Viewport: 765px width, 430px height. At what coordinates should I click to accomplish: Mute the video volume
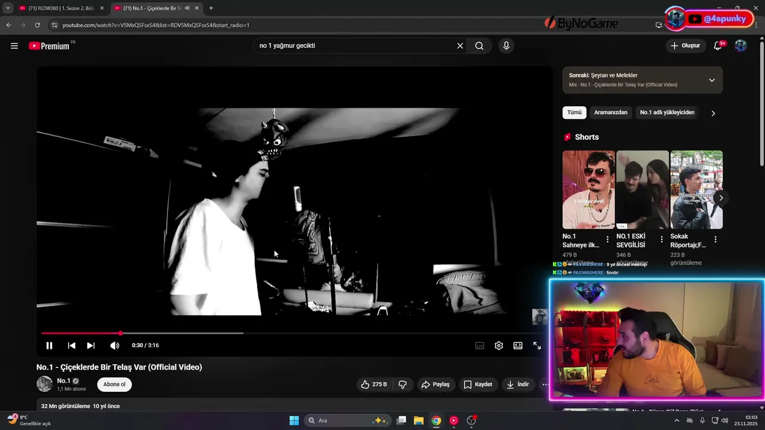tap(115, 346)
